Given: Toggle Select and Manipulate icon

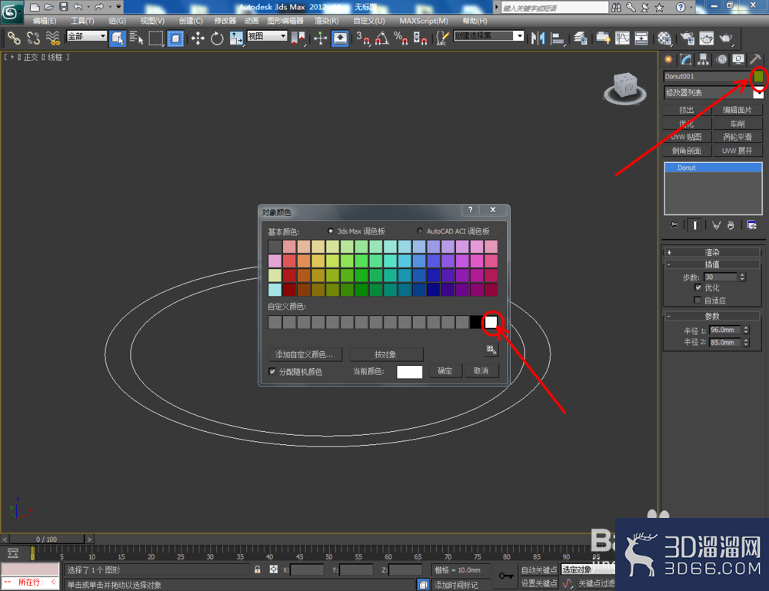Looking at the screenshot, I should pyautogui.click(x=320, y=38).
